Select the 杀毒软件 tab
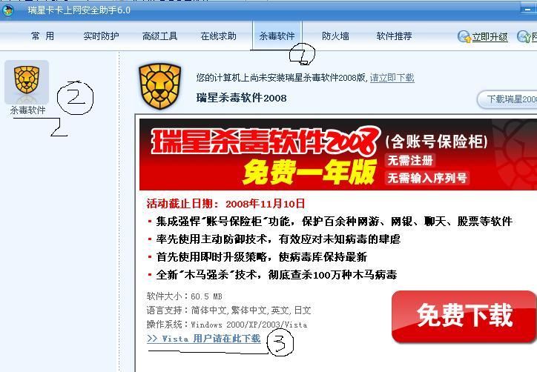537x372 pixels. click(277, 36)
